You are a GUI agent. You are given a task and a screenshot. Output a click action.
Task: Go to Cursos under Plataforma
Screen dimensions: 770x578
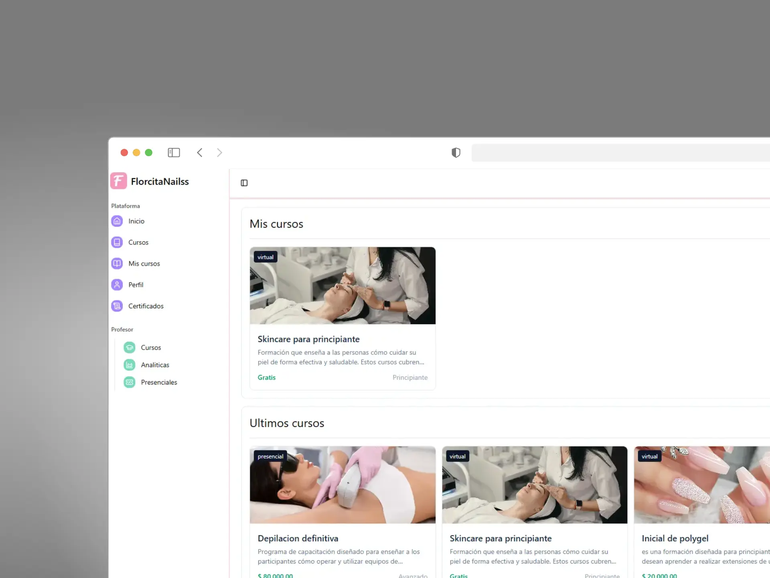point(138,242)
